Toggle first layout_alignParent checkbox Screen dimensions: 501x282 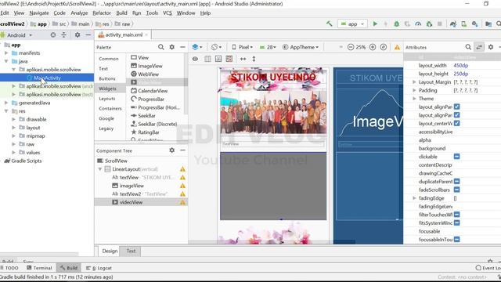click(456, 107)
